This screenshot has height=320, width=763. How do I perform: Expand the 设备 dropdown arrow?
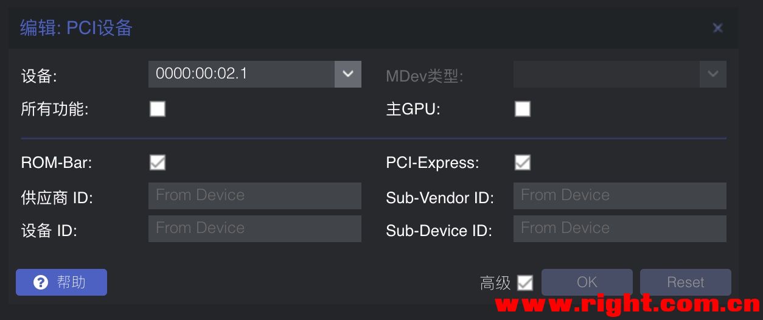coord(348,74)
